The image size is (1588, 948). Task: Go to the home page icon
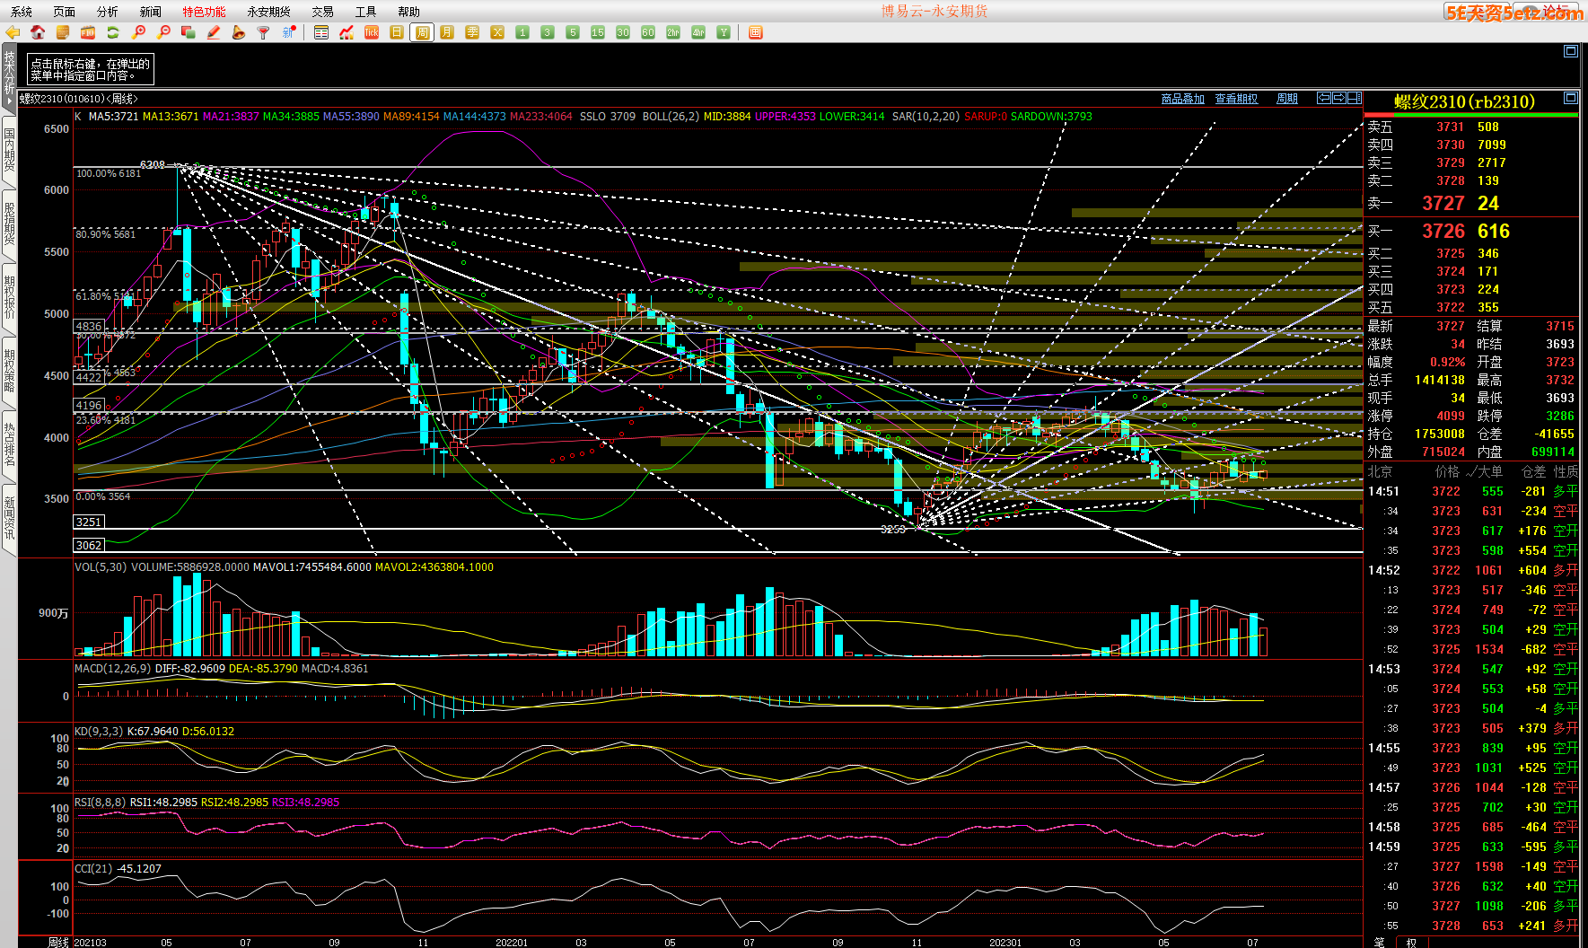(38, 32)
